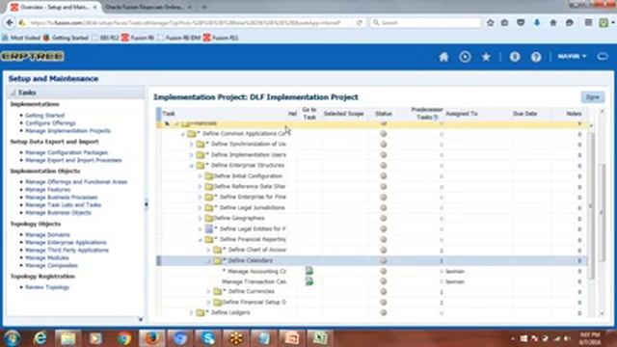Collapse the Define Financial Reporting Structures node

pyautogui.click(x=200, y=239)
